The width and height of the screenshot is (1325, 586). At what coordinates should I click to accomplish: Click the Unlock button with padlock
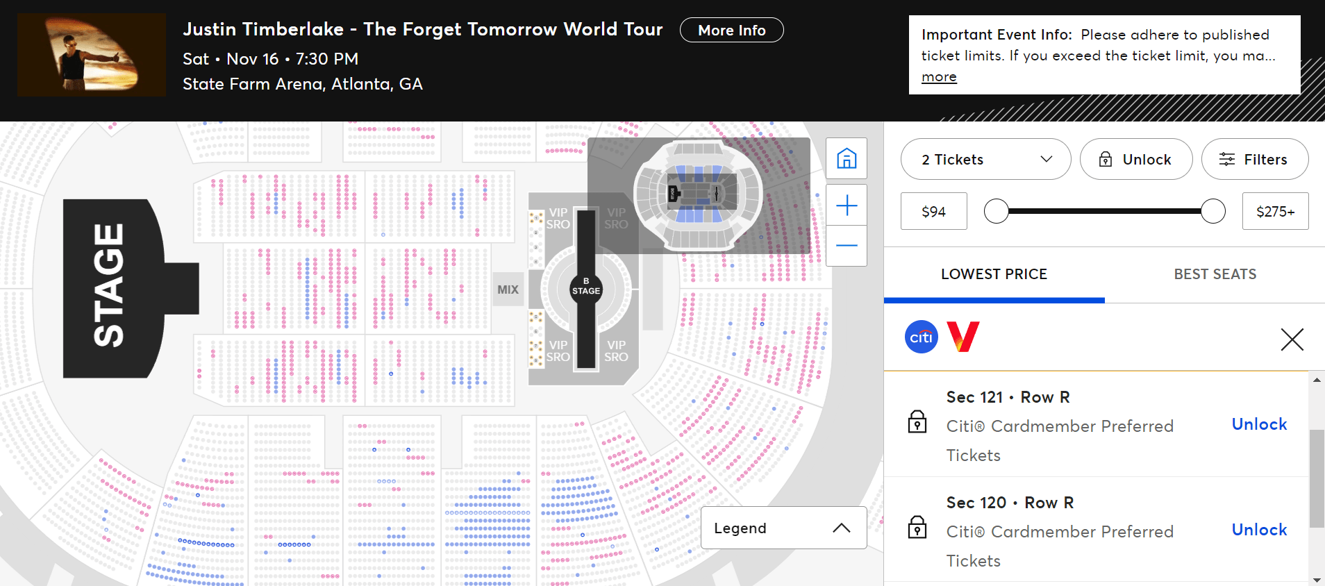[x=1135, y=160]
